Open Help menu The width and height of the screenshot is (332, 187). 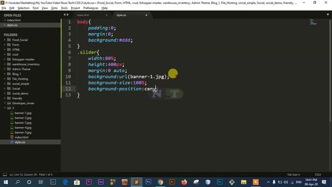coord(105,8)
